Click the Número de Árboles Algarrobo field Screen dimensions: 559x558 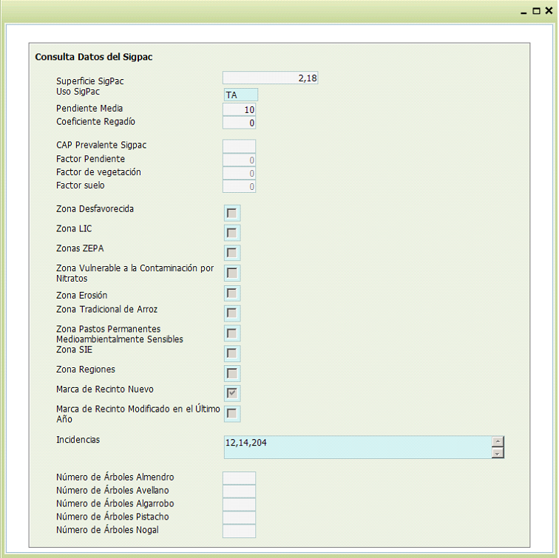pos(239,504)
